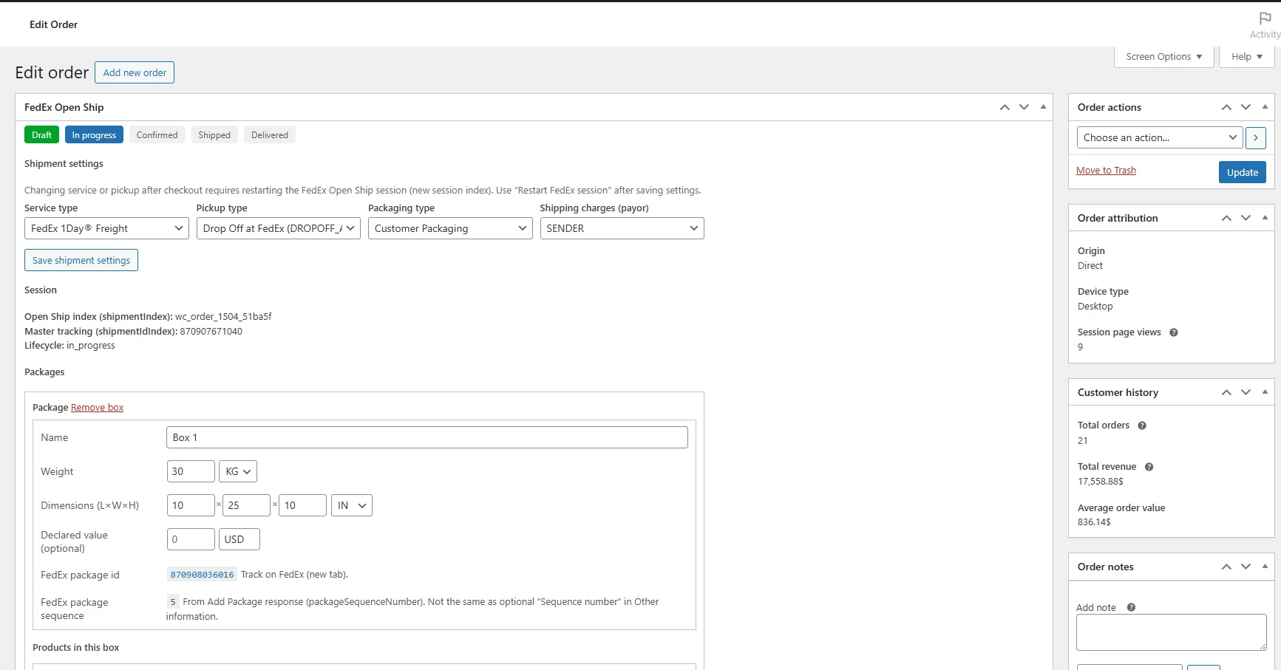Screen dimensions: 1281x670
Task: Move FedEx Open Ship panel up
Action: tap(1005, 107)
